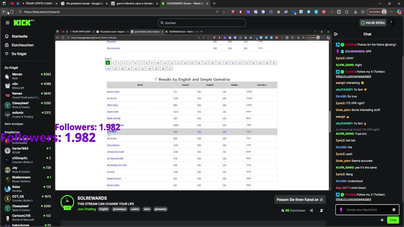Collapse the Chat panel
Image resolution: width=404 pixels, height=227 pixels.
(x=336, y=34)
